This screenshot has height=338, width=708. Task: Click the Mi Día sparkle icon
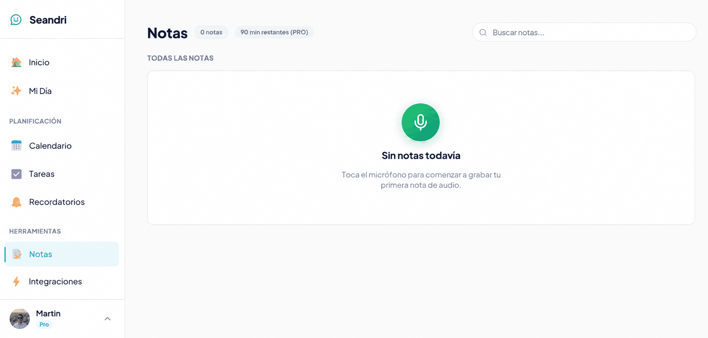(x=16, y=91)
